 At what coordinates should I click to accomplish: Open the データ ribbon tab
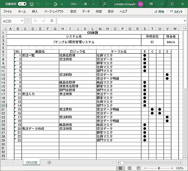86,12
